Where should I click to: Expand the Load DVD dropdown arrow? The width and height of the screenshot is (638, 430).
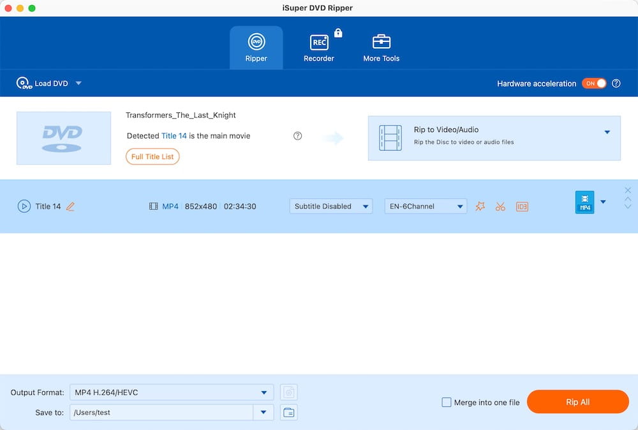click(78, 83)
